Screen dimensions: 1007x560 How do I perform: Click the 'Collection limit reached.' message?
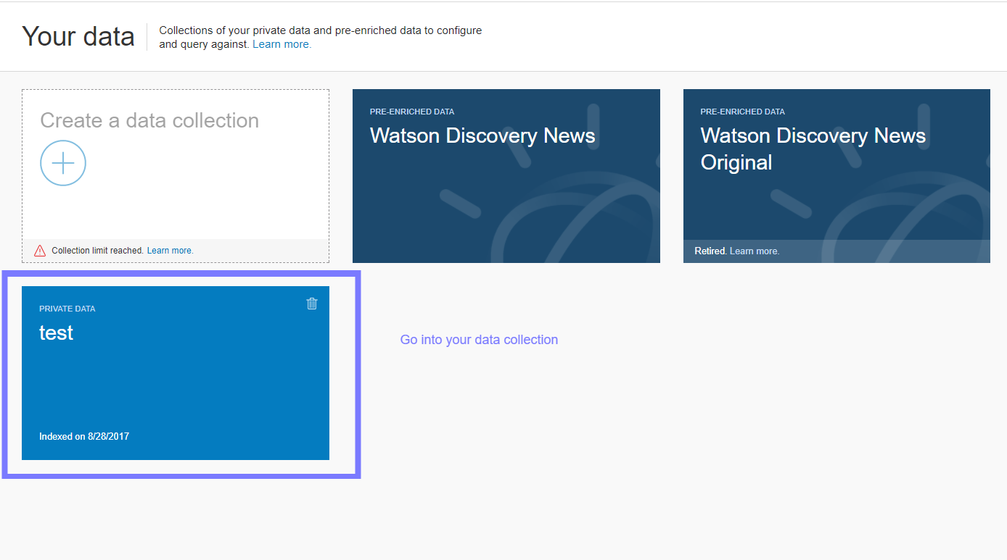pos(98,251)
